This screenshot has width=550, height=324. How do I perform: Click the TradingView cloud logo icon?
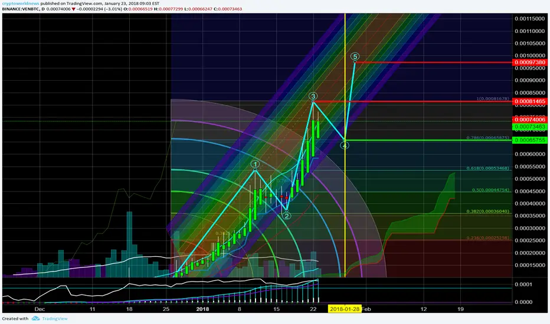click(35, 319)
